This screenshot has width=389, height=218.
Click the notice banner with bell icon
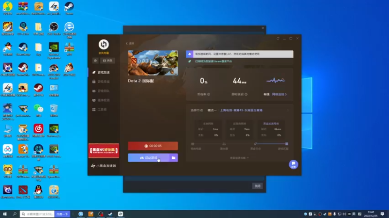click(x=240, y=54)
